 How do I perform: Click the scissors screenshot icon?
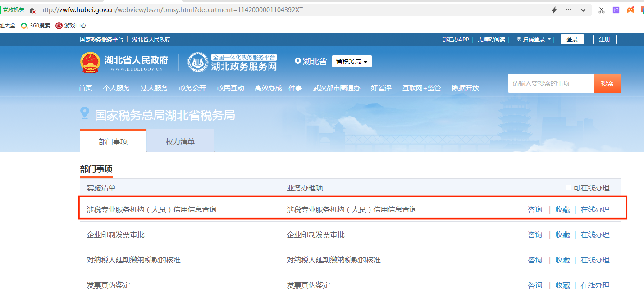(601, 10)
